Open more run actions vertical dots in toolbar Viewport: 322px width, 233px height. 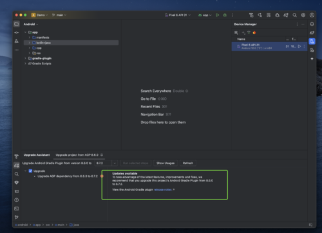(x=232, y=15)
